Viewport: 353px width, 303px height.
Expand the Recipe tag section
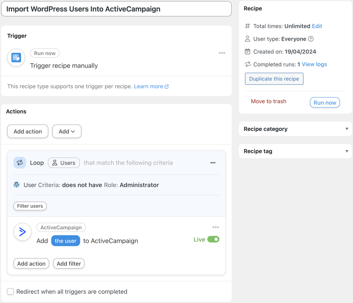click(347, 151)
